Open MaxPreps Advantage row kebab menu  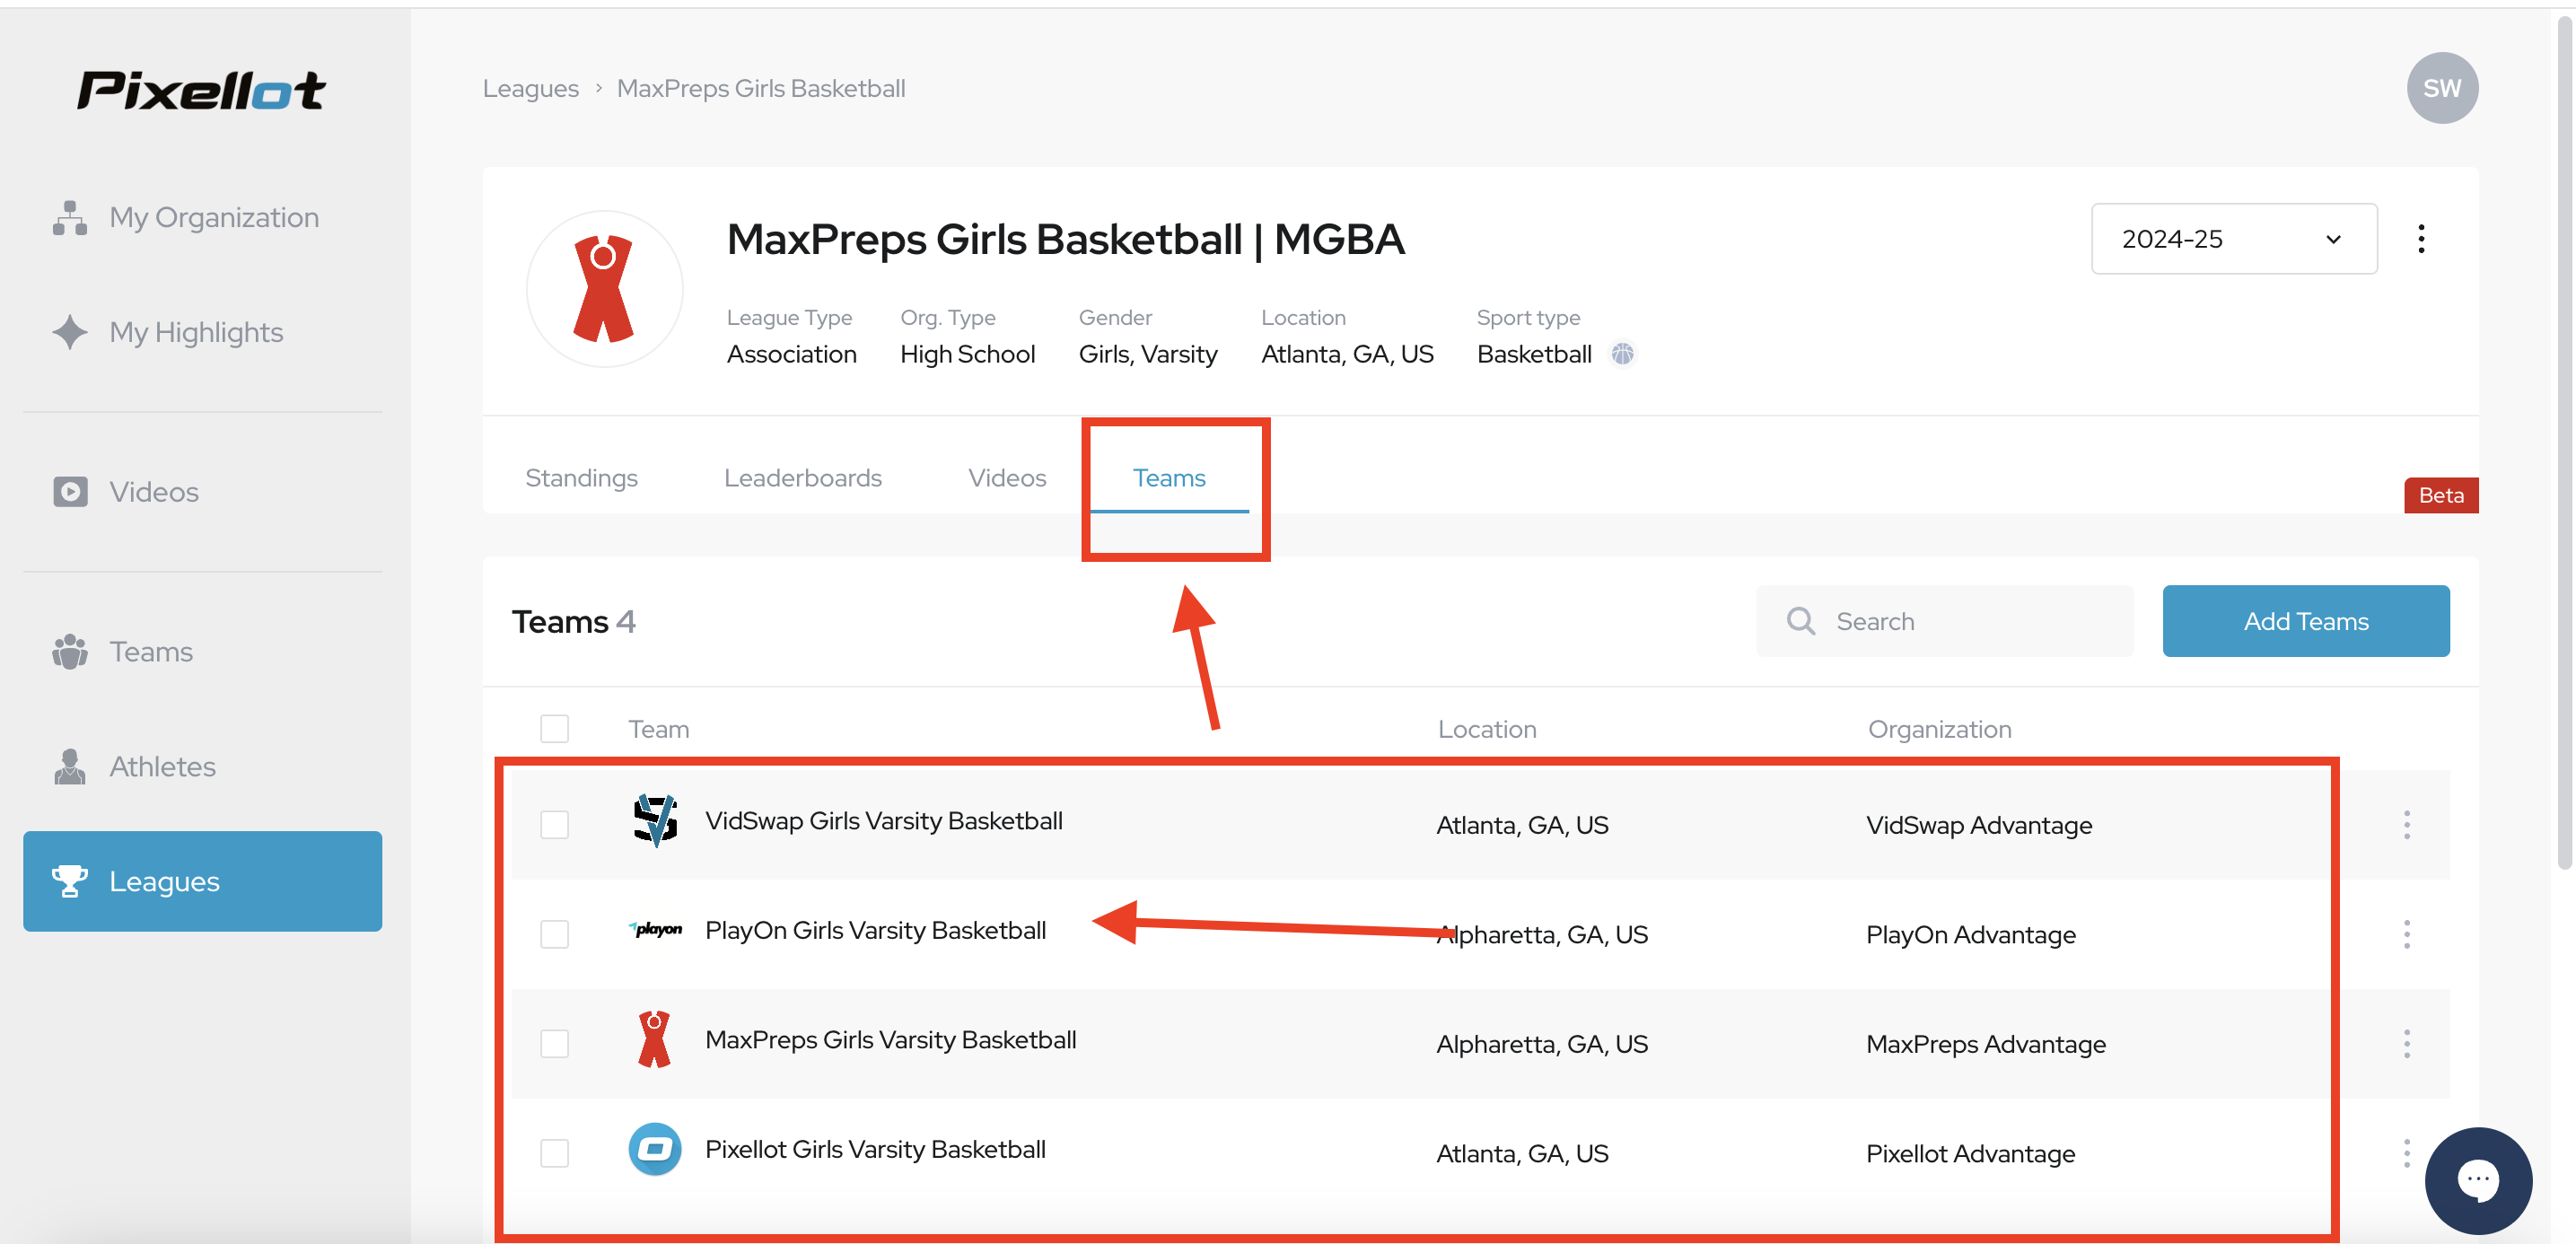tap(2406, 1044)
